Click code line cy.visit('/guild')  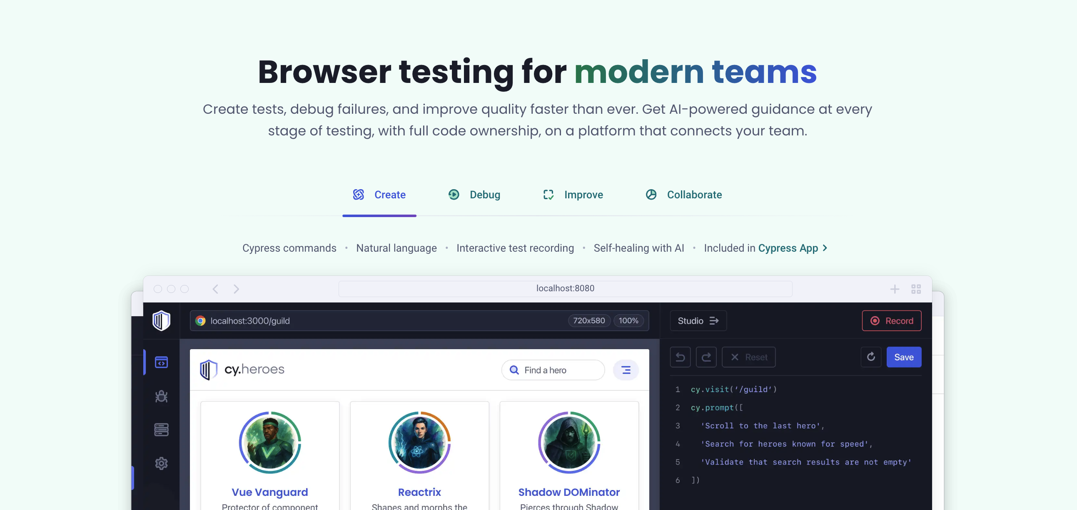[x=733, y=390]
